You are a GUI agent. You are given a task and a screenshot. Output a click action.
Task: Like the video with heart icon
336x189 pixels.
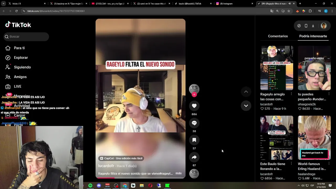[x=194, y=106]
